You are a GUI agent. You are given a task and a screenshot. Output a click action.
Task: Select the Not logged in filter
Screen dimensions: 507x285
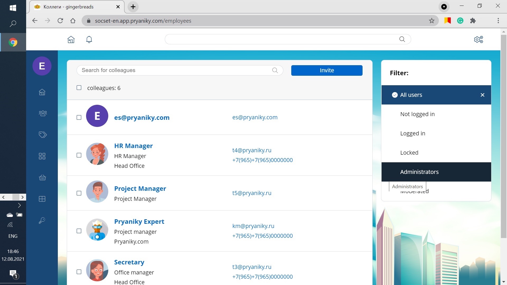coord(417,114)
